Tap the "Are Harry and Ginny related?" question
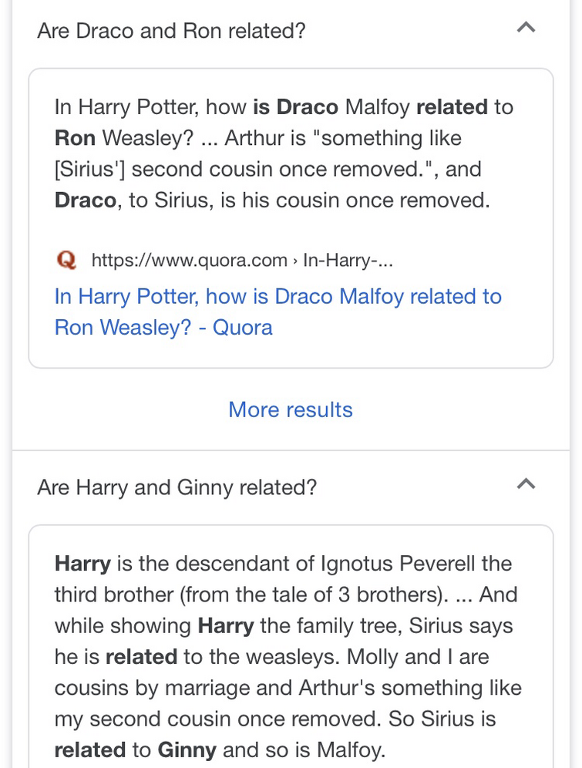The height and width of the screenshot is (768, 582). (x=177, y=487)
